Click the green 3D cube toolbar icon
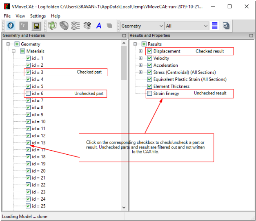 [x=52, y=26]
